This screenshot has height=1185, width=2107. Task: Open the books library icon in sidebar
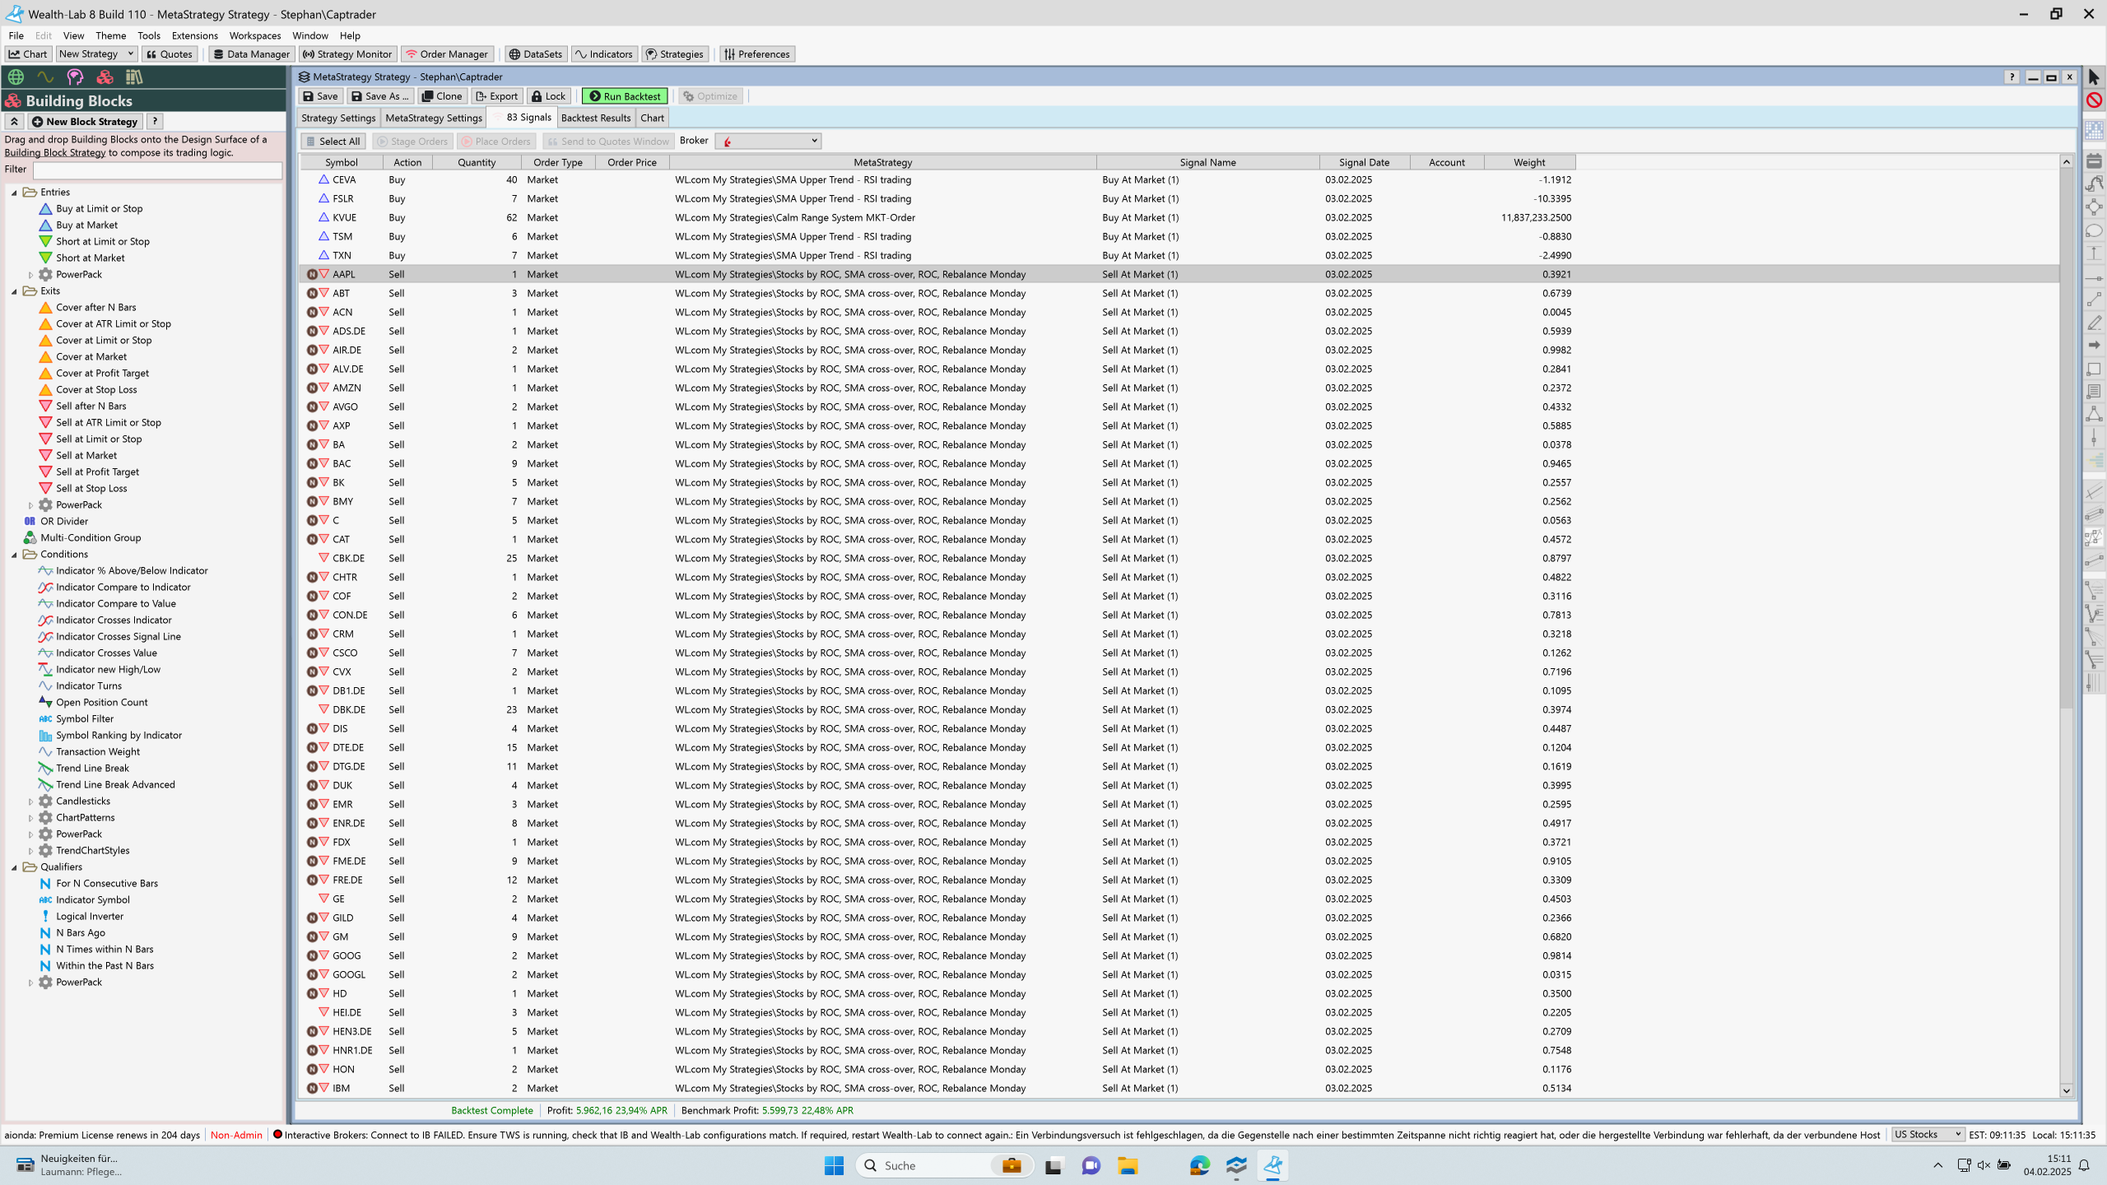tap(134, 77)
